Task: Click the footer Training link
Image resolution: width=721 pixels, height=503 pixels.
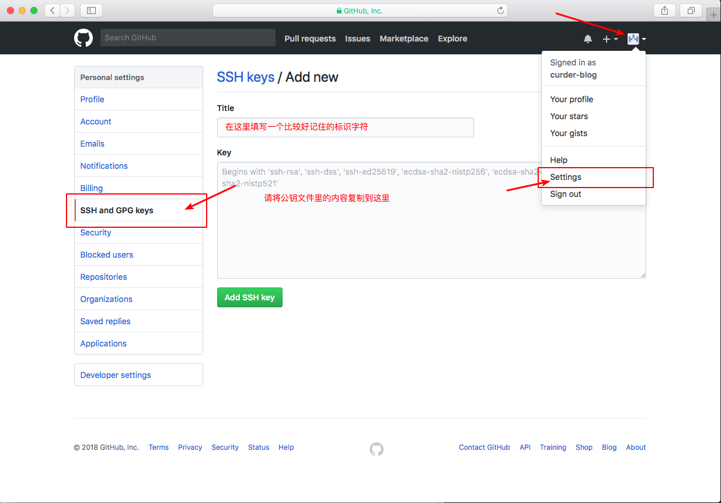Action: coord(553,448)
